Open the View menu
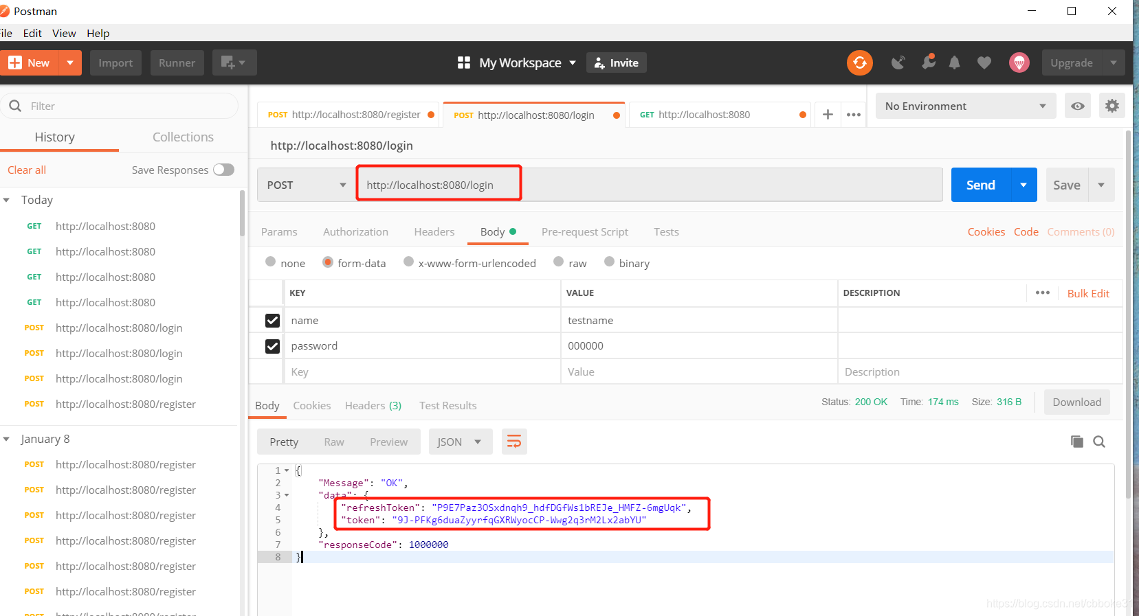This screenshot has width=1139, height=616. pos(64,33)
